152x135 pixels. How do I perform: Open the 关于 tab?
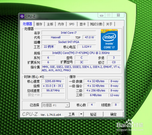(x=109, y=24)
